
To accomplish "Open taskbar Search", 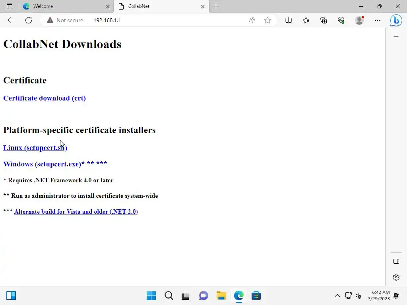I will (x=169, y=295).
